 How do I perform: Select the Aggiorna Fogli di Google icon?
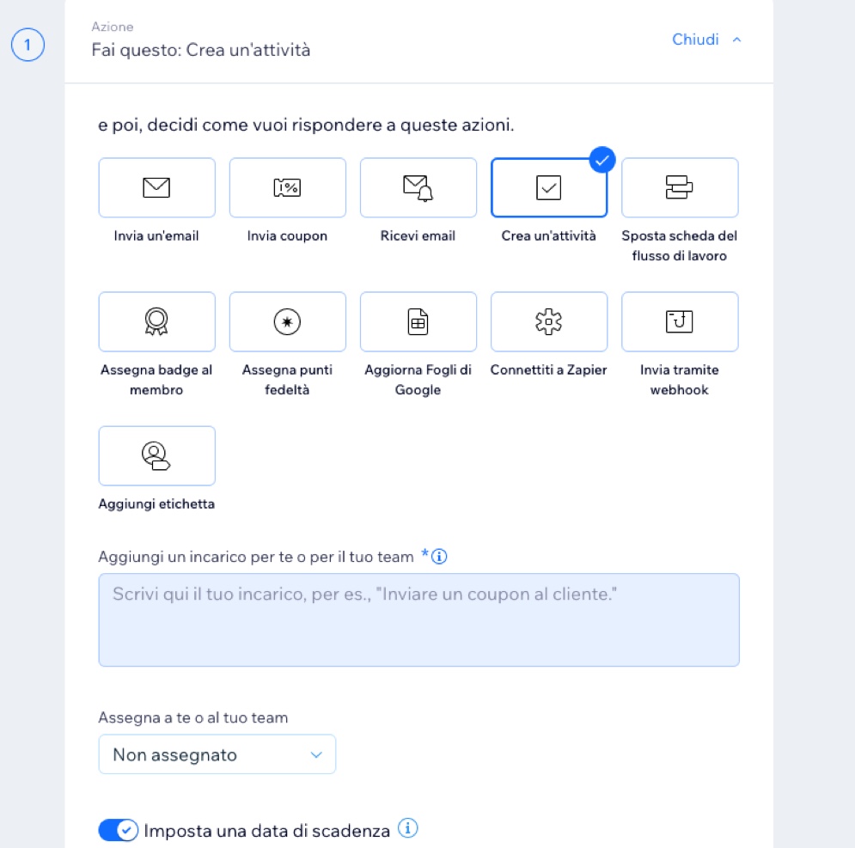pos(418,321)
